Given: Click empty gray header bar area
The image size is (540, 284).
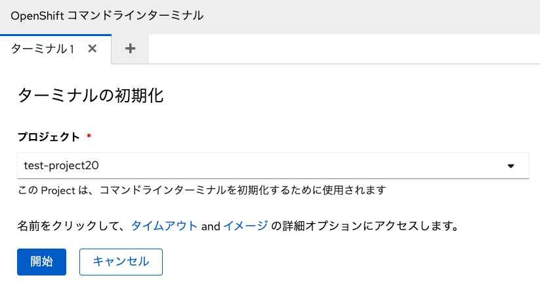Looking at the screenshot, I should (372, 16).
